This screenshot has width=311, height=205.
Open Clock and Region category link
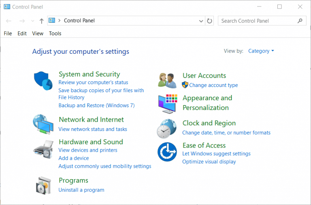(x=209, y=123)
